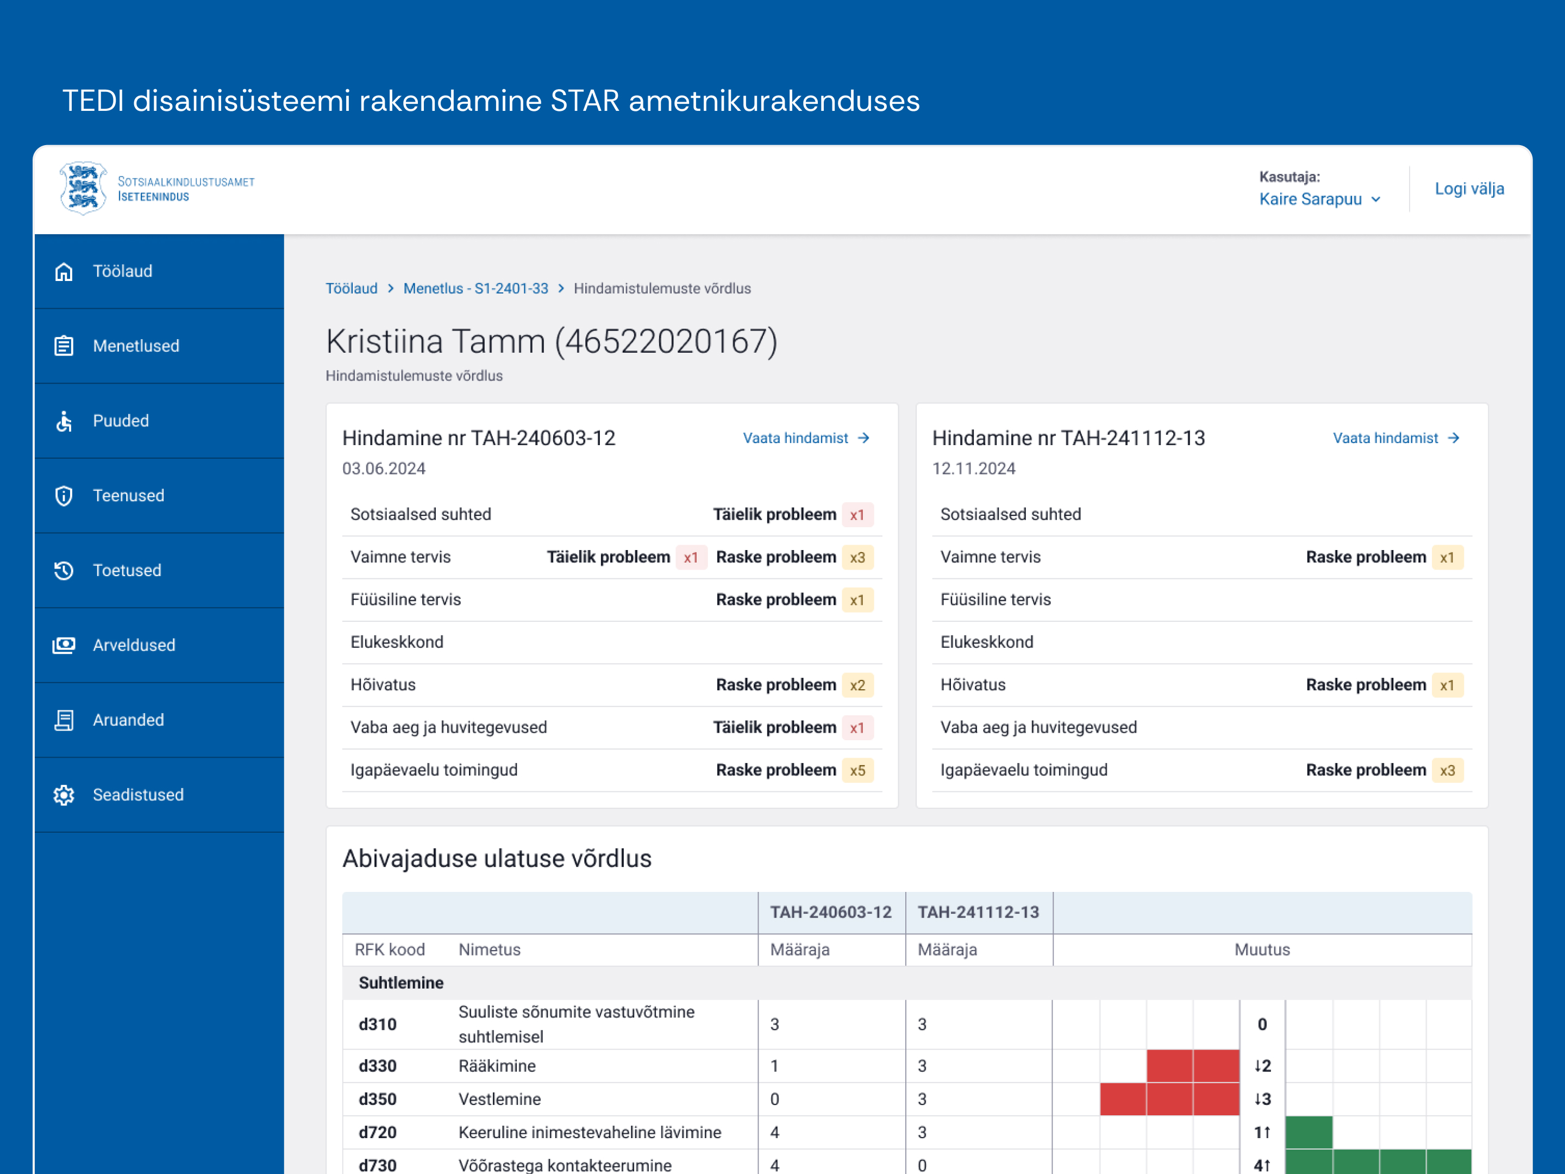Click the Töölaud home icon in sidebar
Screen dimensions: 1565x1174
point(64,272)
